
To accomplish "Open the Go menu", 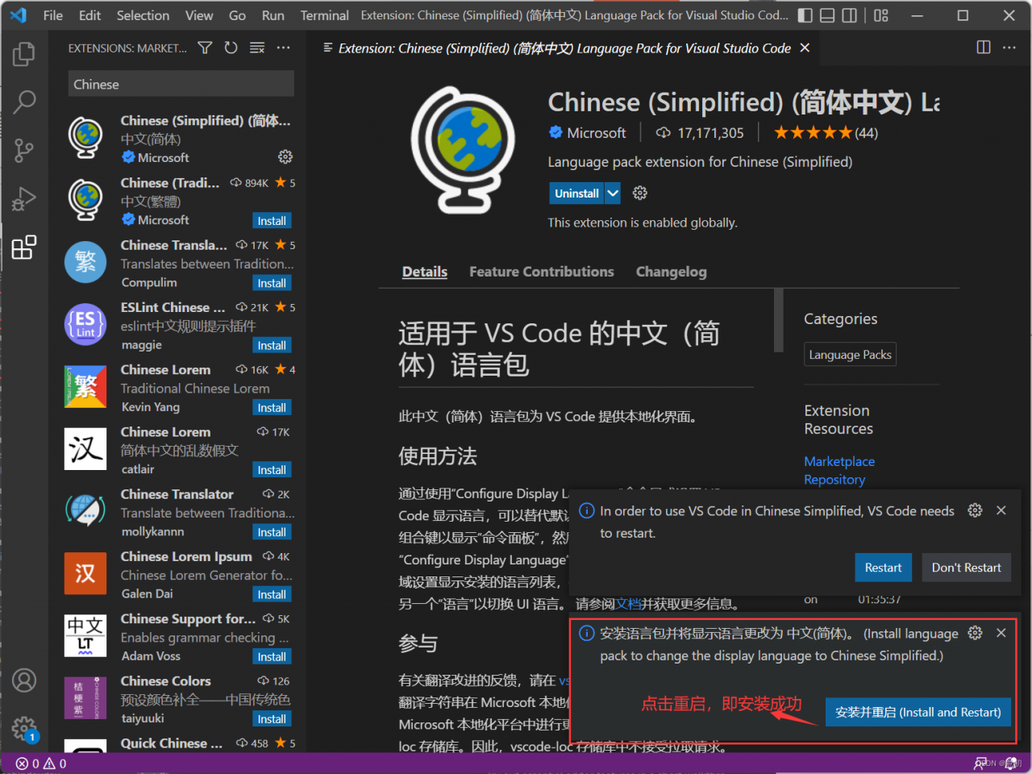I will point(237,15).
